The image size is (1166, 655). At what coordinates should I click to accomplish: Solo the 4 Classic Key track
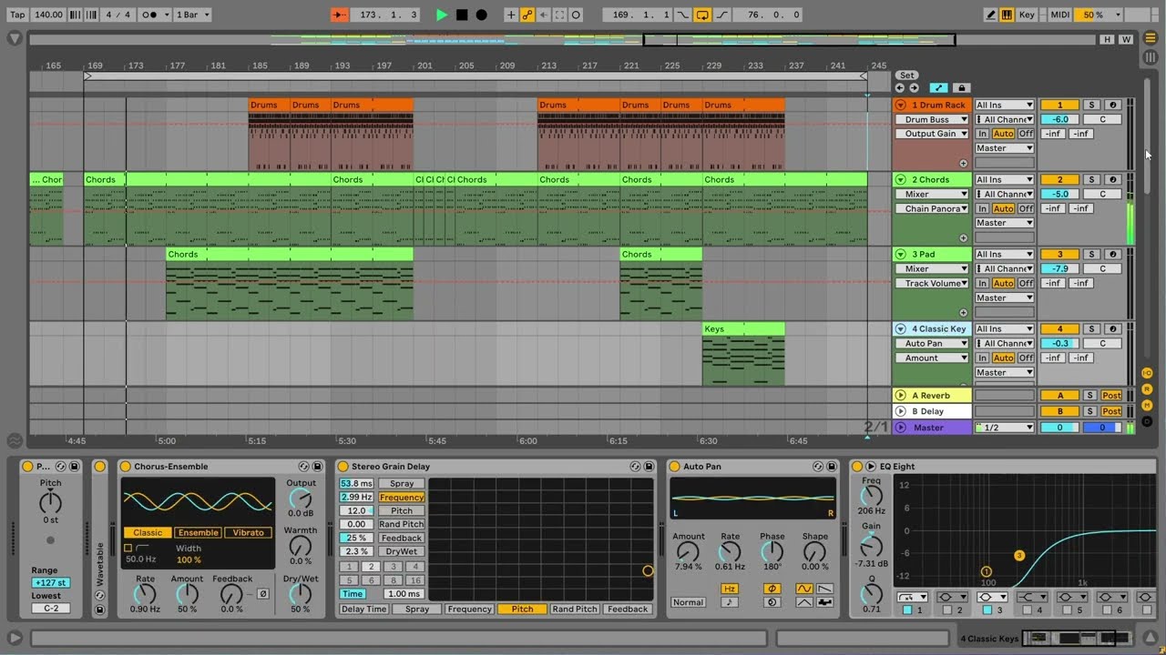(x=1091, y=328)
